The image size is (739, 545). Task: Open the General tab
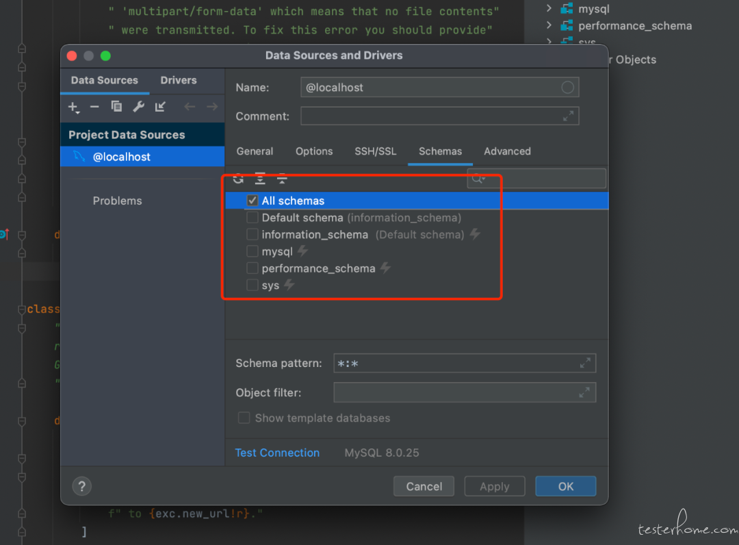[255, 151]
